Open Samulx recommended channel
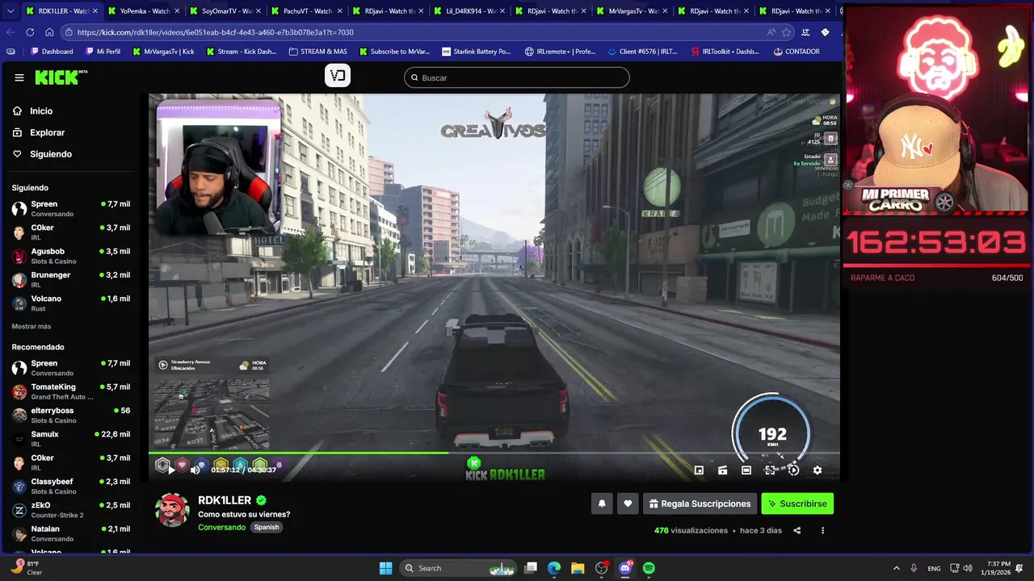The image size is (1034, 581). click(x=71, y=438)
